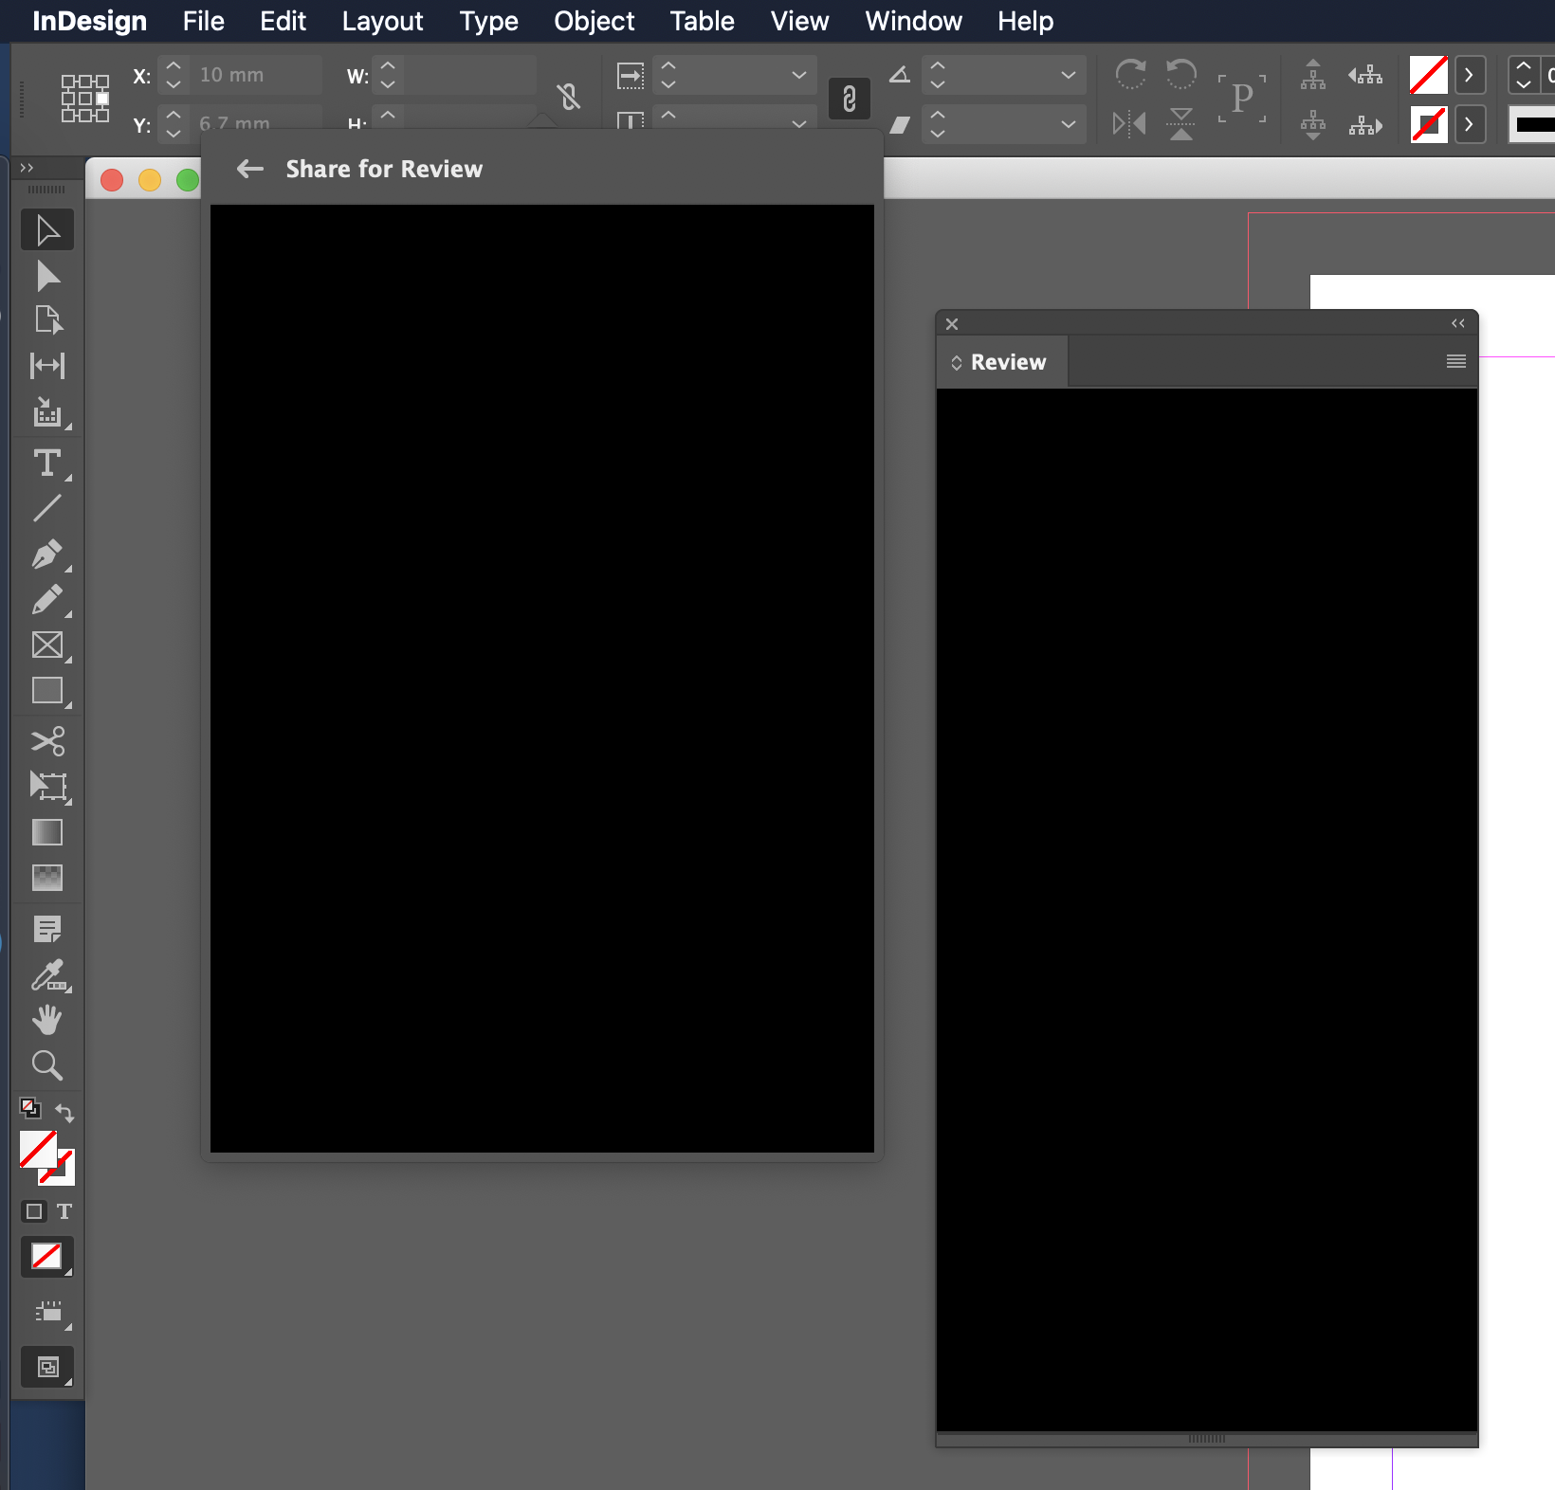This screenshot has width=1555, height=1490.
Task: Go back from Share for Review
Action: [x=250, y=169]
